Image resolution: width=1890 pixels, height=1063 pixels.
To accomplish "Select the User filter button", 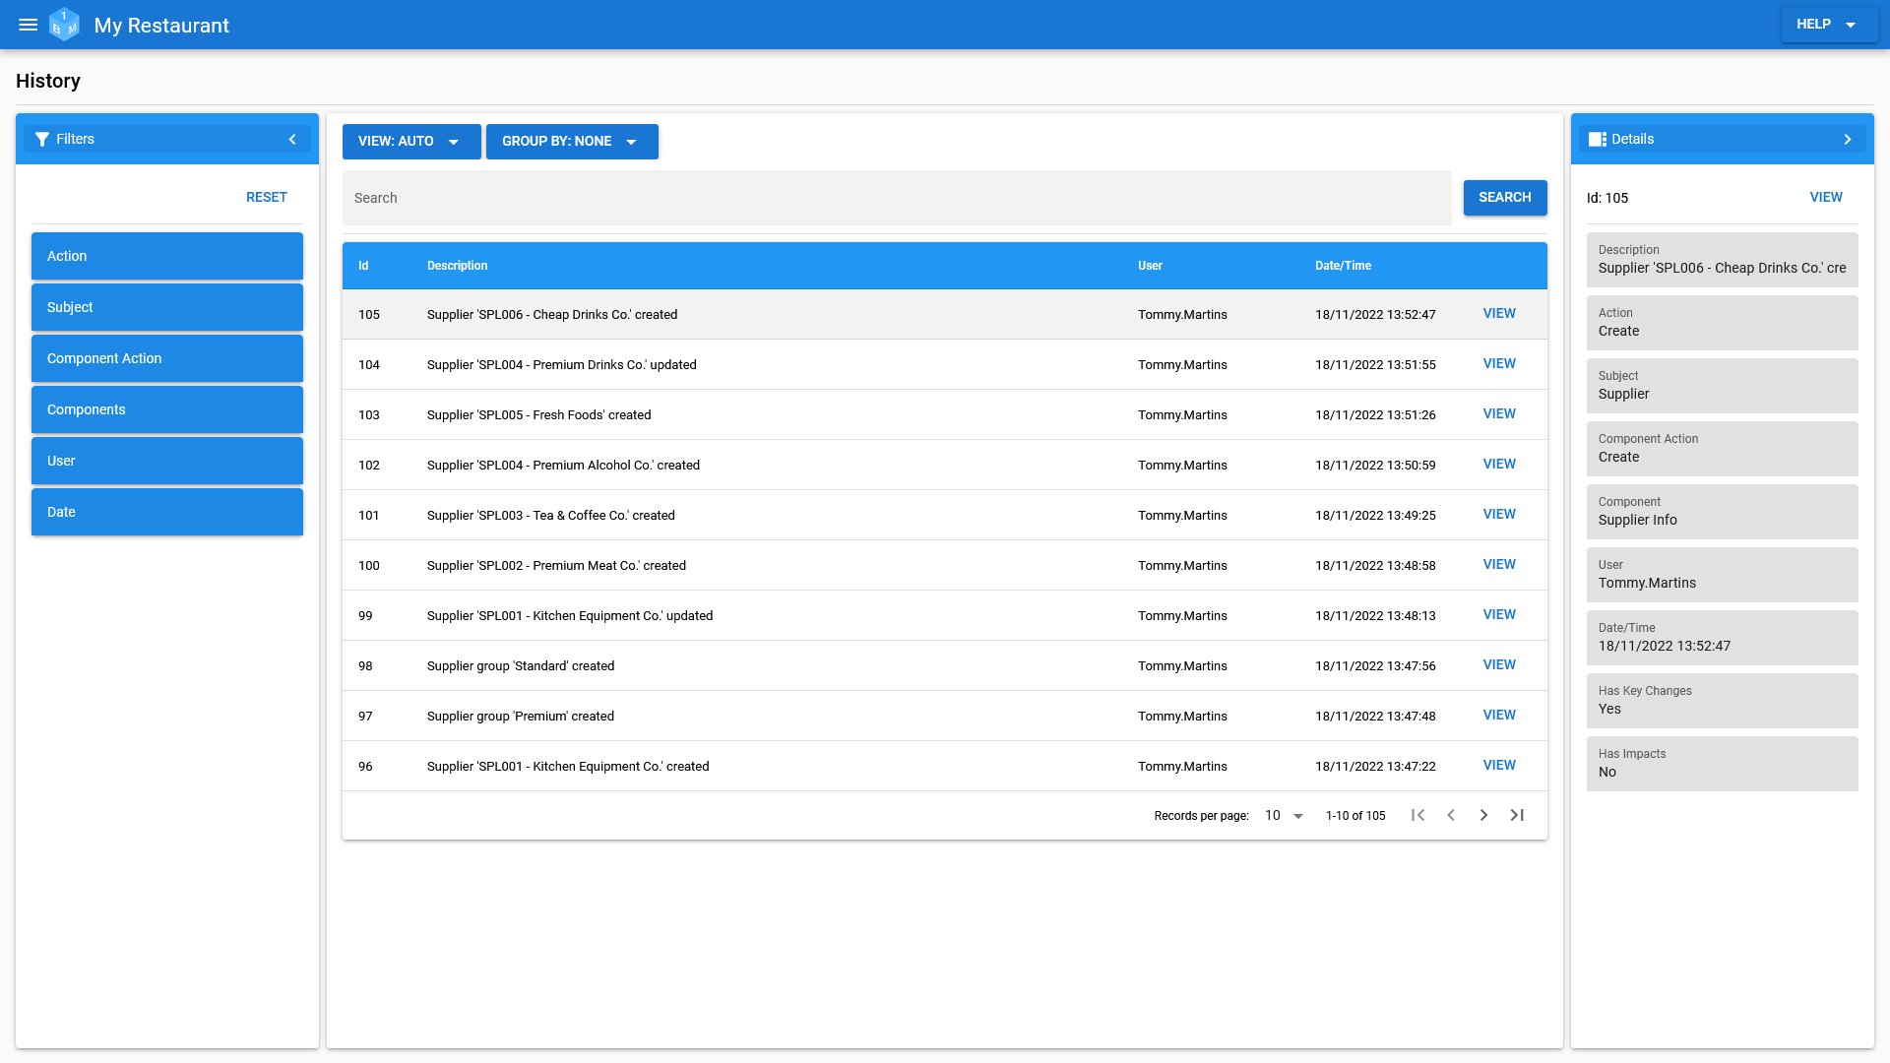I will tap(166, 460).
